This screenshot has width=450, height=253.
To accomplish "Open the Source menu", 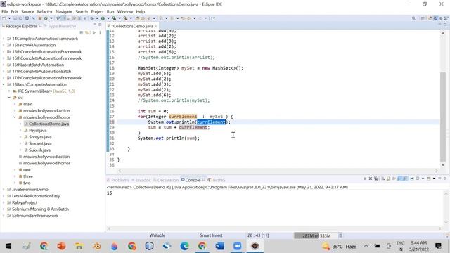I will tap(27, 11).
